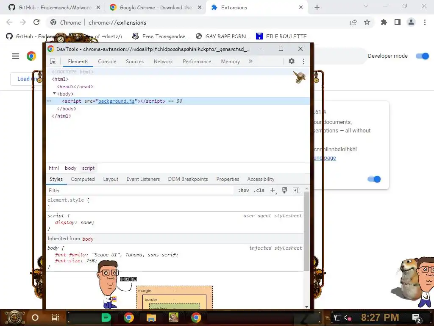Switch to the Computed pane
Viewport: 434px width, 326px height.
(x=83, y=179)
